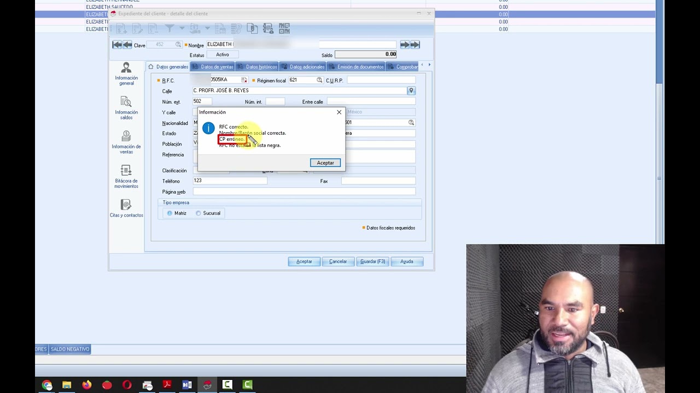This screenshot has width=700, height=393.
Task: Click 'Datos fiscales requeridos' legend text
Action: click(x=390, y=228)
